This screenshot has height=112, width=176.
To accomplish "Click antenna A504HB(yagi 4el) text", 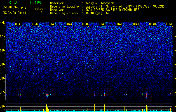I will click(x=99, y=13).
